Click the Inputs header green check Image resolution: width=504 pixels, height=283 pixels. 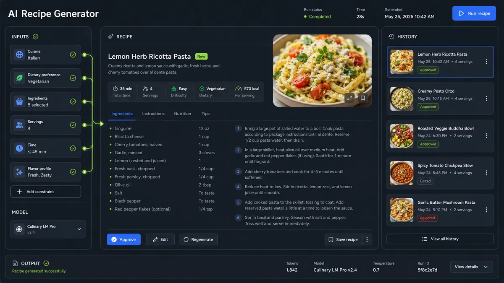35,37
